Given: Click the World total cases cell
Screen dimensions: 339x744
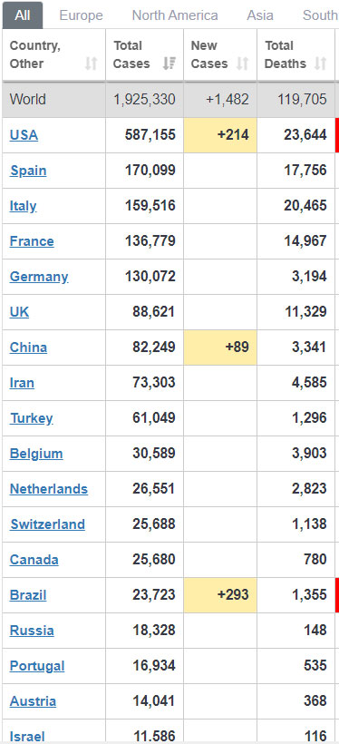Looking at the screenshot, I should tap(144, 99).
